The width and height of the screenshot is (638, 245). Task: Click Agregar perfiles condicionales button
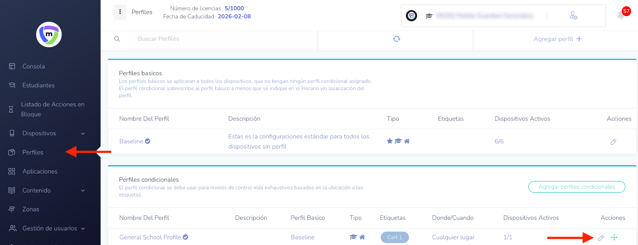click(577, 187)
